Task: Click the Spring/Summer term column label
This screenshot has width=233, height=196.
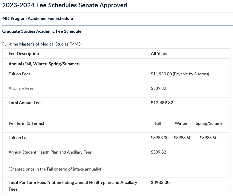Action: tap(210, 123)
